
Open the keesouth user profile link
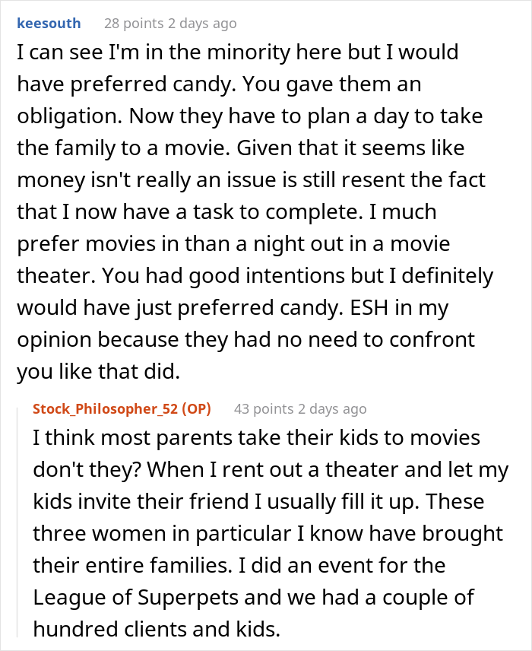(x=48, y=23)
